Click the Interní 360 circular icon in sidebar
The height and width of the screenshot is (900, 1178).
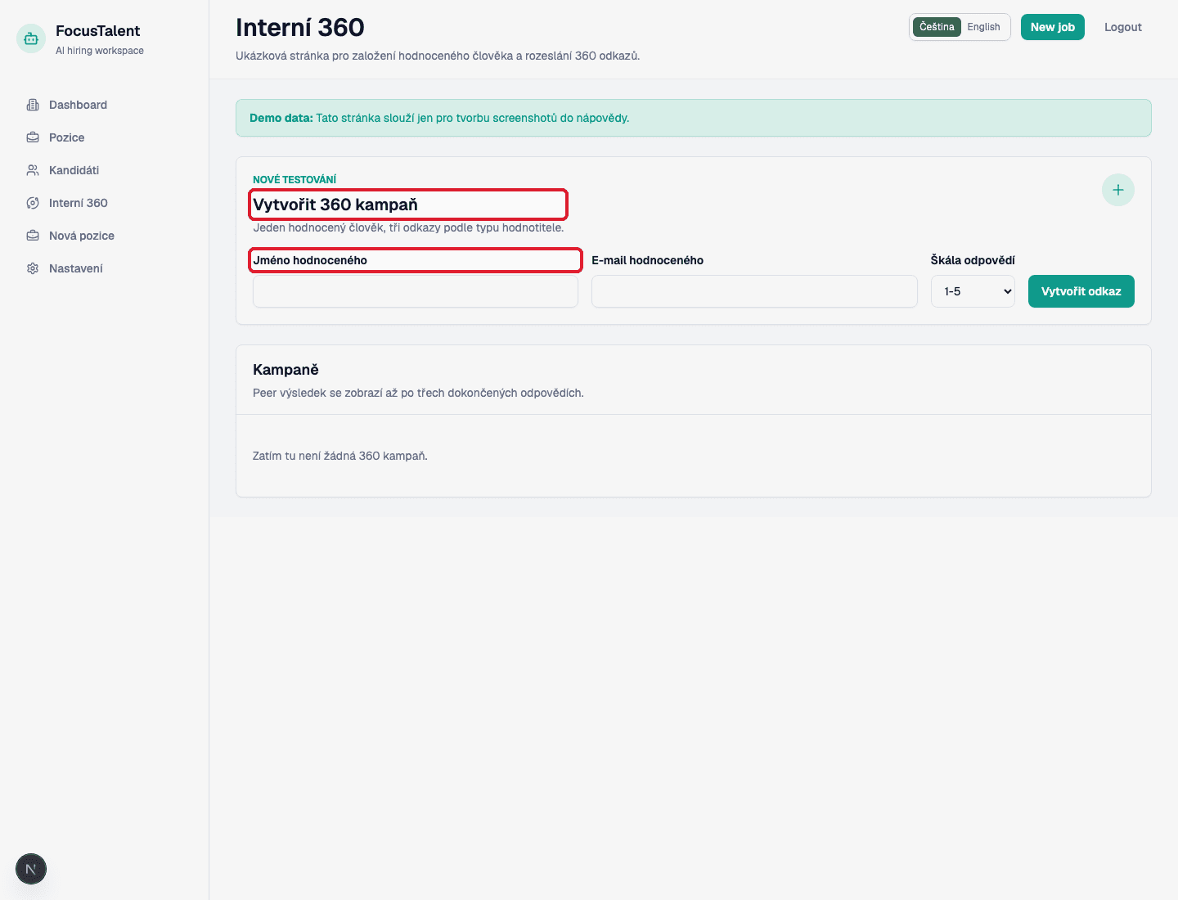click(33, 203)
